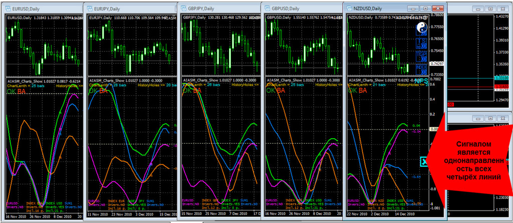
Task: Minimize the lower right background chart window
Action: click(x=477, y=118)
